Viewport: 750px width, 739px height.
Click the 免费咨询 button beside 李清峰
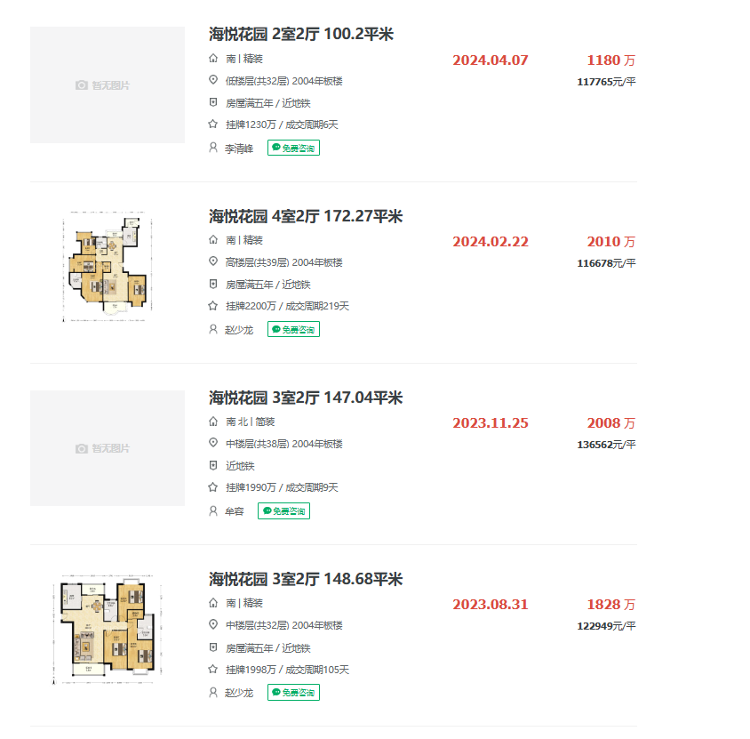(x=293, y=148)
